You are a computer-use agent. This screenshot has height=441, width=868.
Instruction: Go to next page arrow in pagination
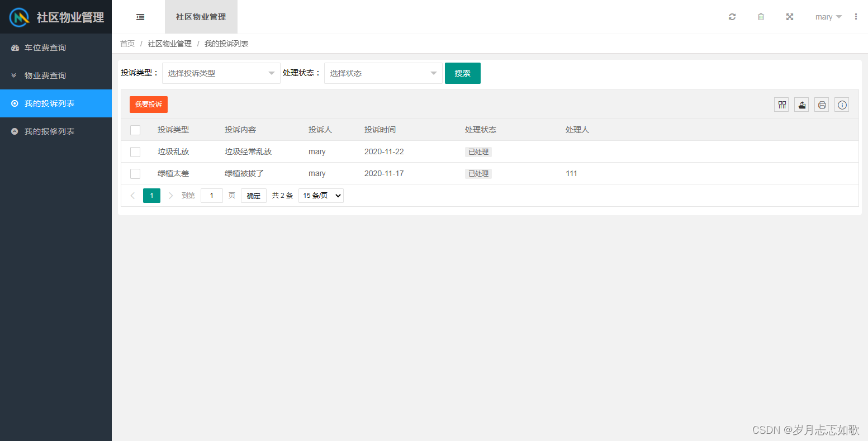click(x=170, y=196)
